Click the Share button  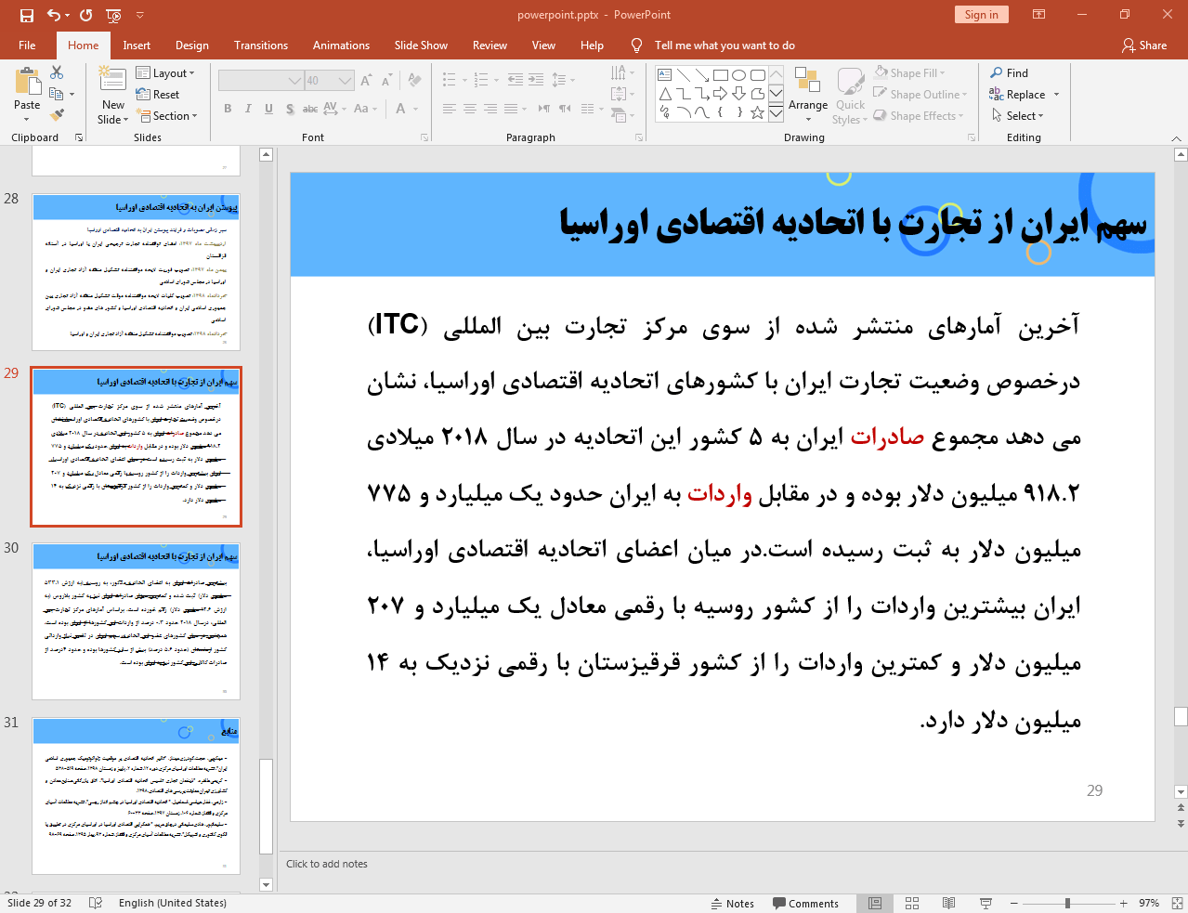1144,46
